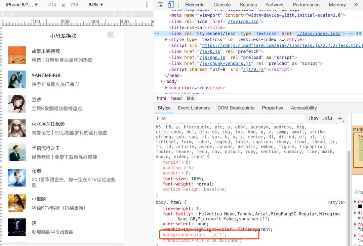Select the Event Listeners sub-tab
The image size is (363, 246).
(194, 108)
